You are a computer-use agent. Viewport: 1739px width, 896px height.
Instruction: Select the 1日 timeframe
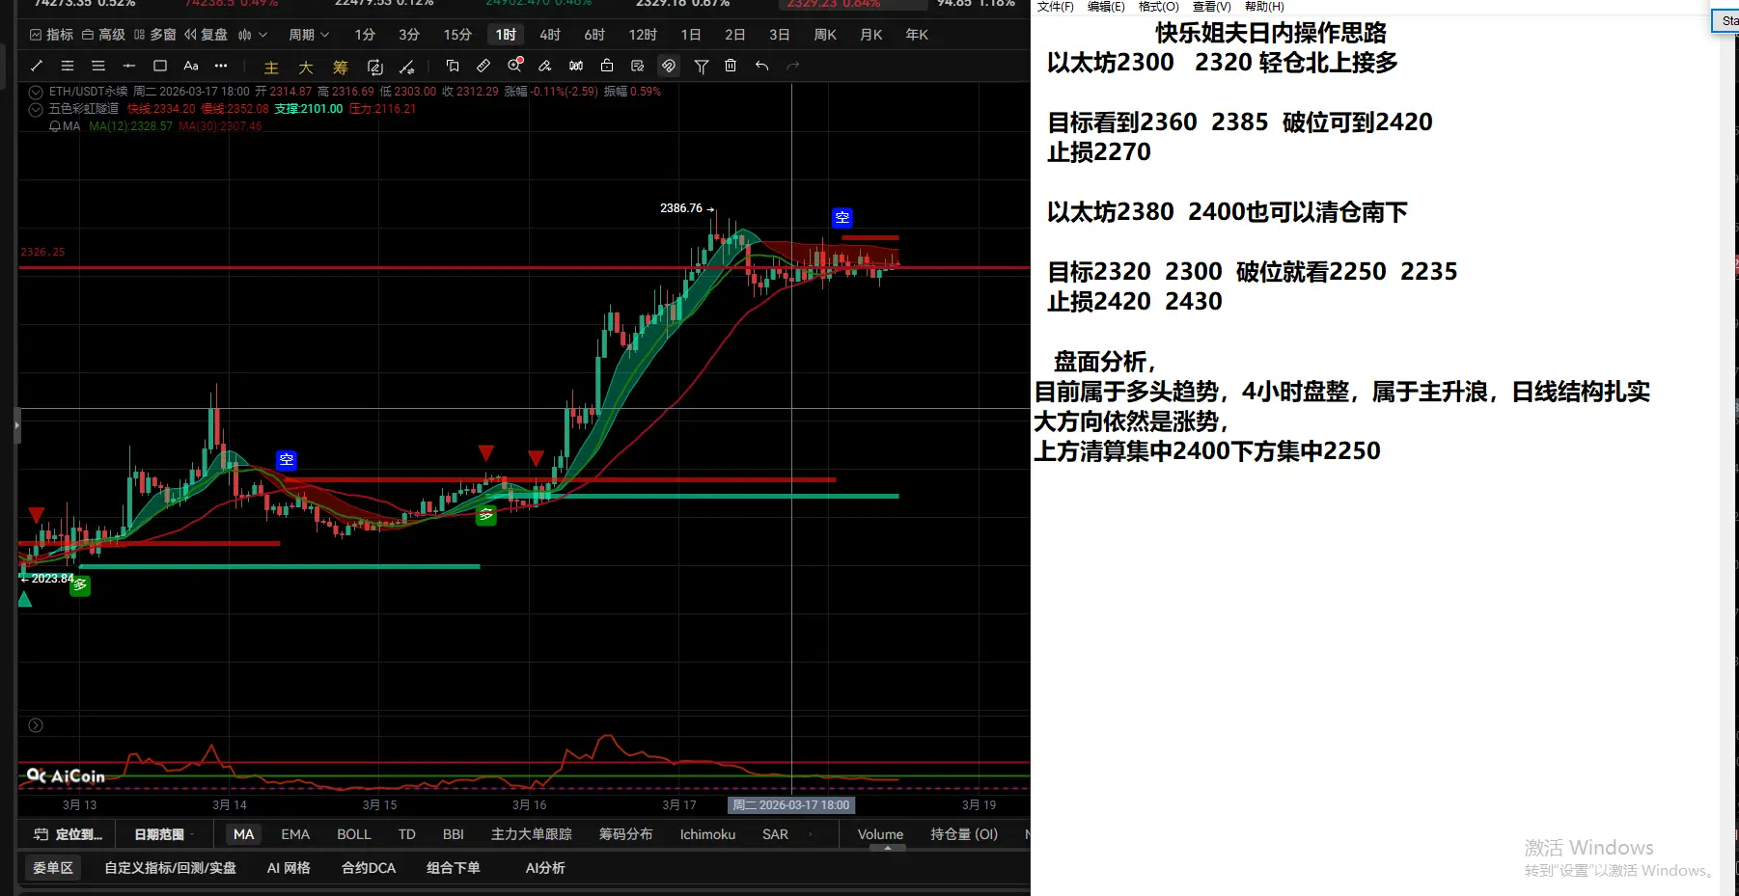pyautogui.click(x=691, y=35)
